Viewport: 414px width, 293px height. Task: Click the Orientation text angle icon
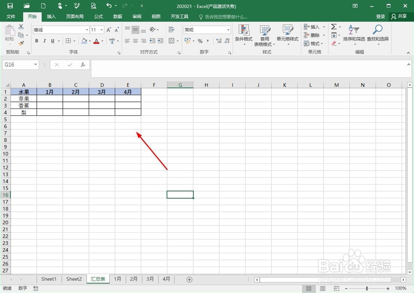(x=153, y=29)
